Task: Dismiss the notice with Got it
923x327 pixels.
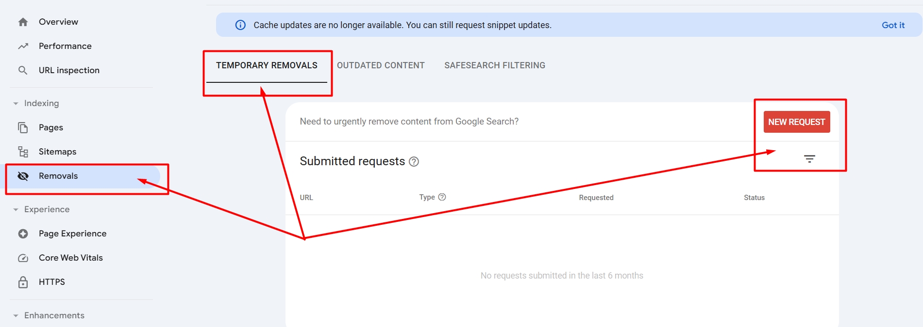Action: pyautogui.click(x=893, y=25)
